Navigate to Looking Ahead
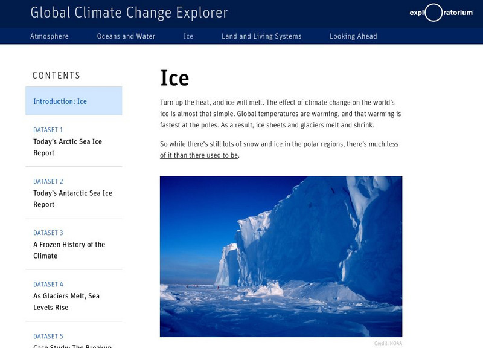 point(353,36)
